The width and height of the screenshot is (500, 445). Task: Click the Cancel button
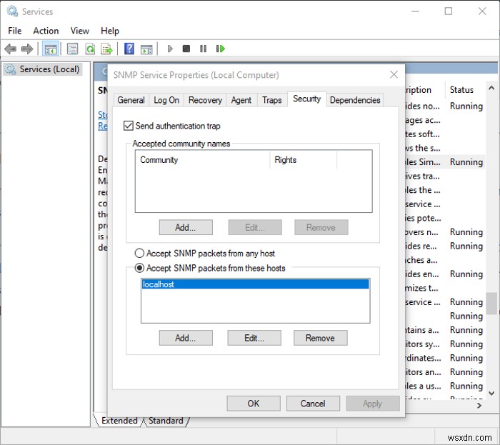pyautogui.click(x=313, y=404)
